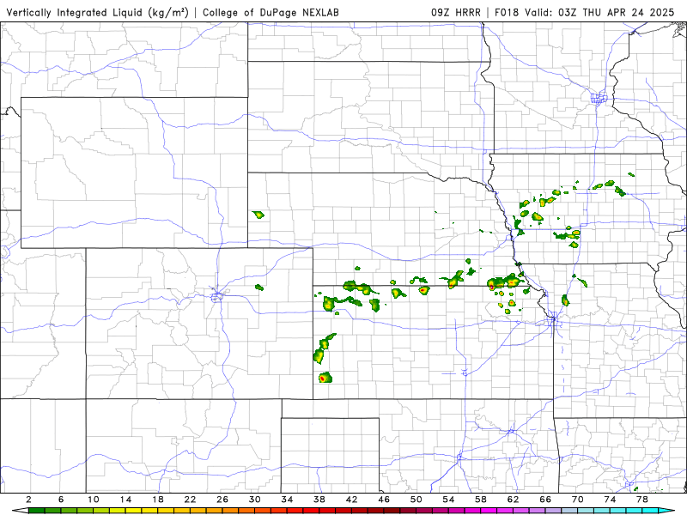Click the color scale label "54"

coord(448,500)
